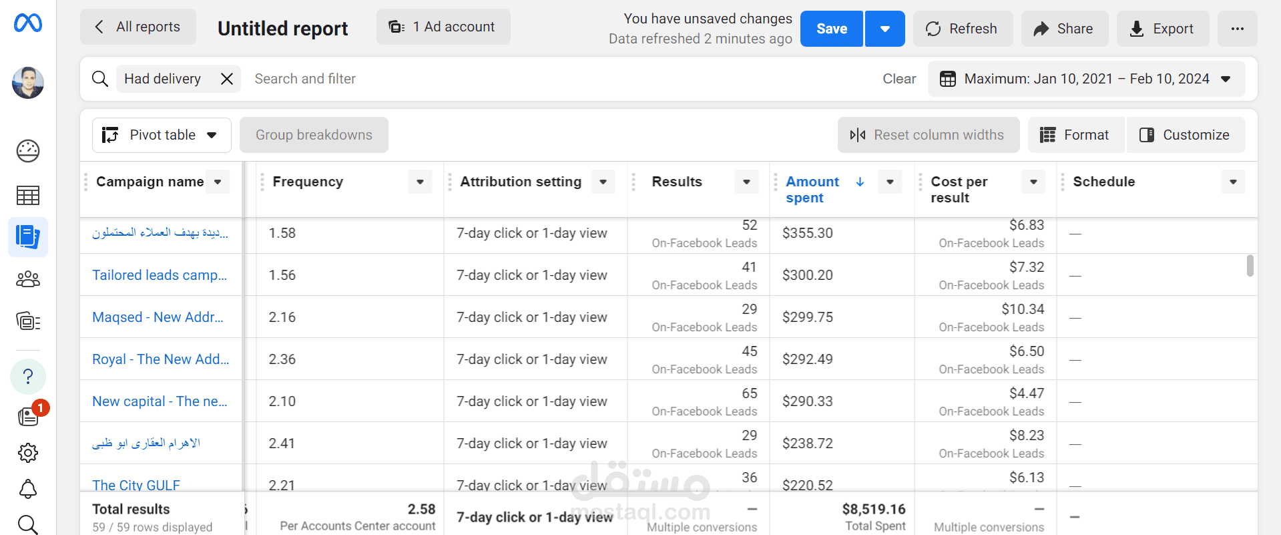Remove the Had delivery filter chip

pyautogui.click(x=227, y=79)
